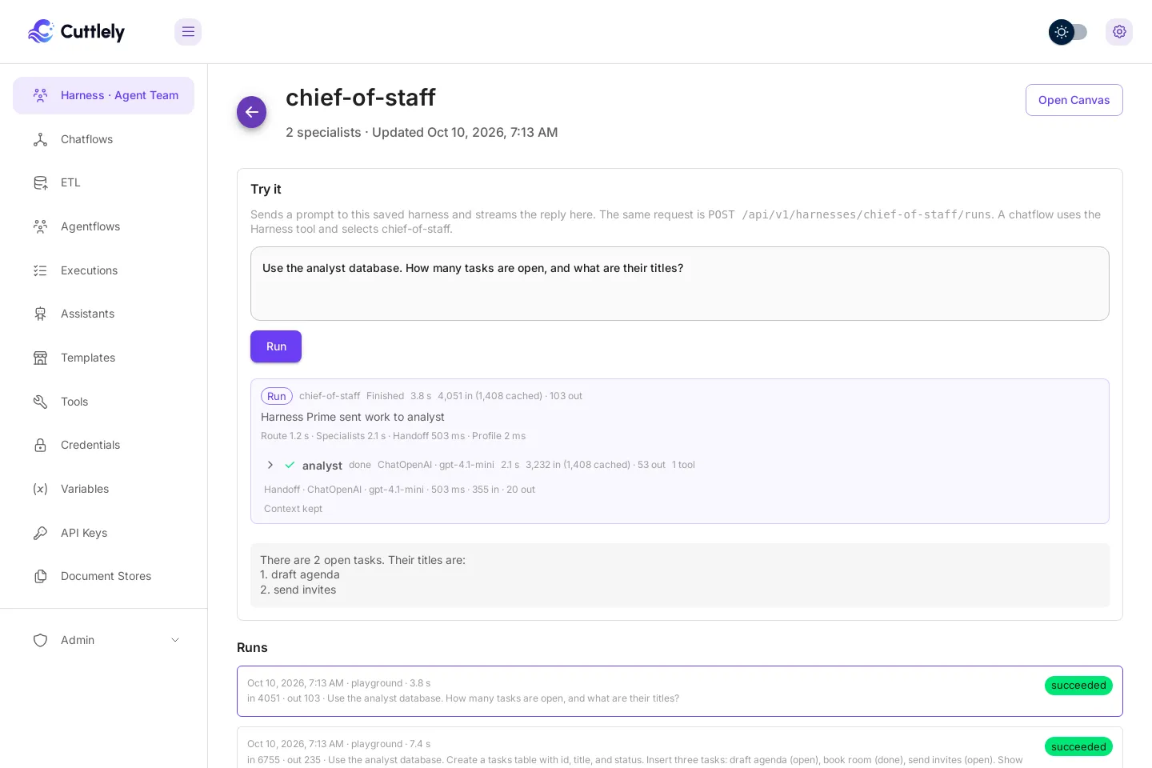Click succeeded badge on 3.8 s run
The image size is (1152, 768).
1078,686
